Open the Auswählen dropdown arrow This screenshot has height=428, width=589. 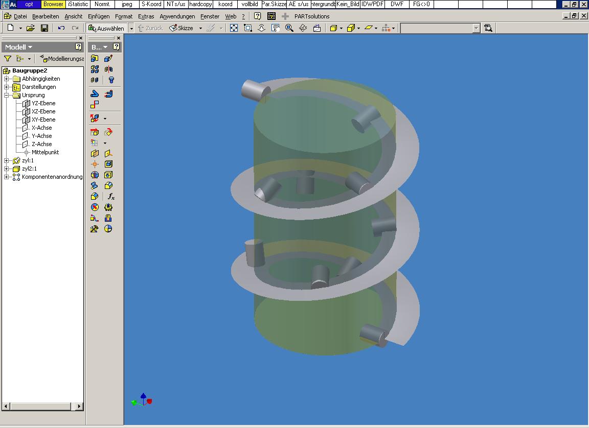[131, 28]
